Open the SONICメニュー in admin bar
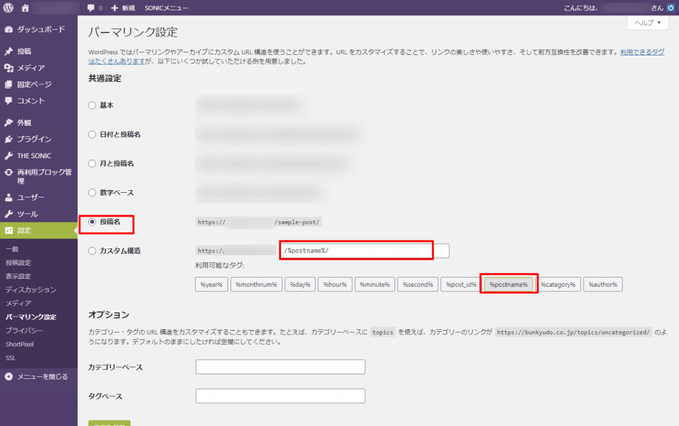 166,8
